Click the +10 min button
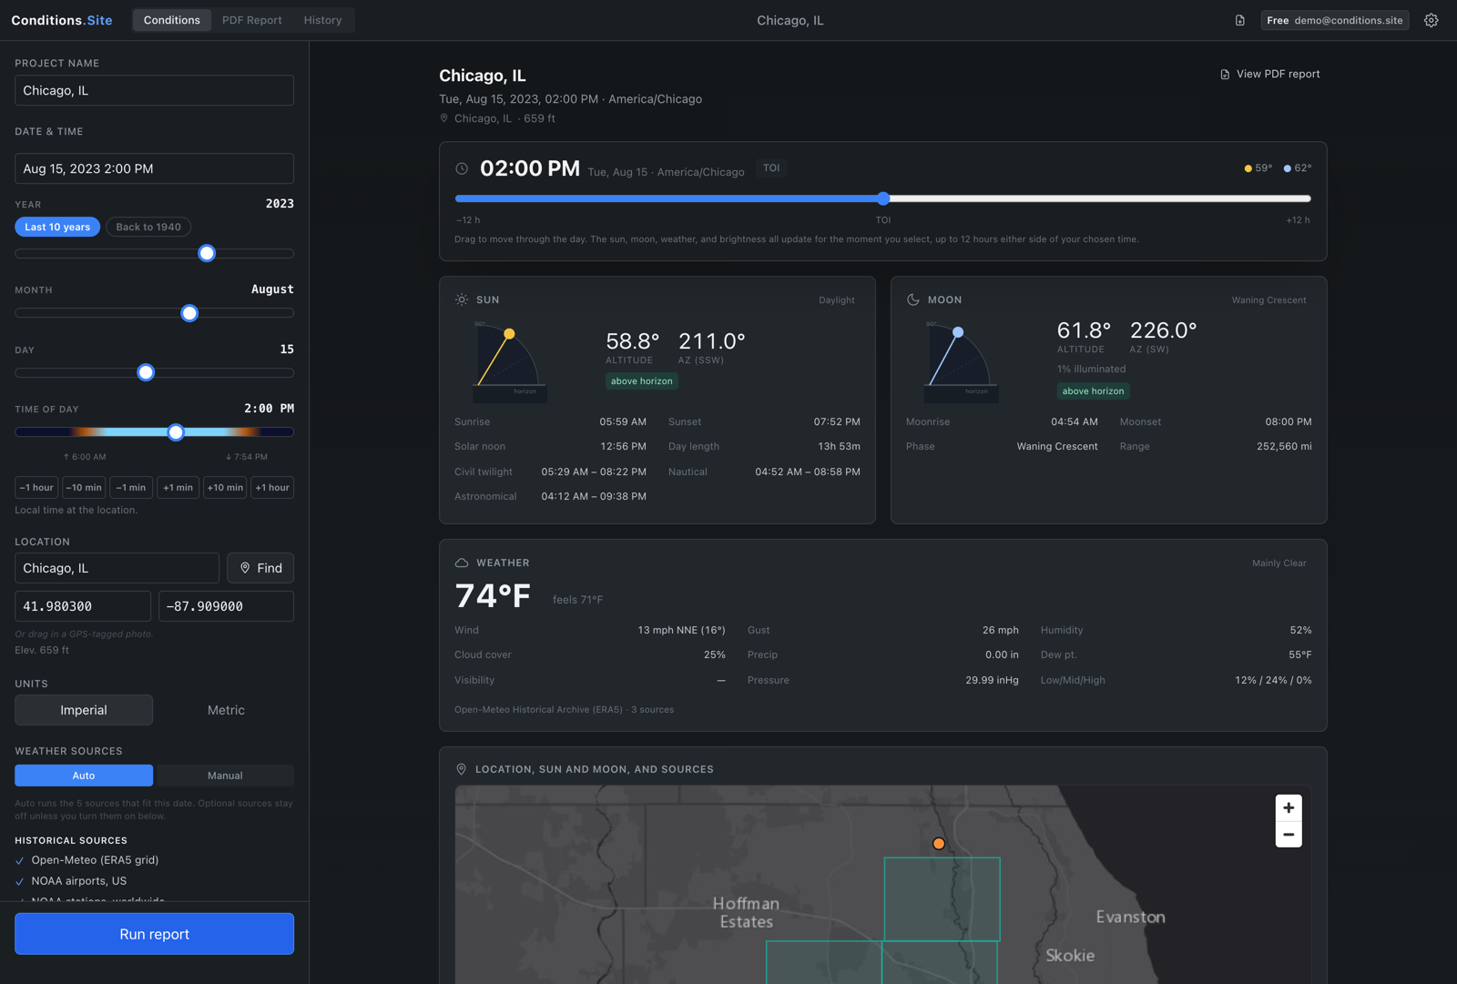This screenshot has width=1457, height=984. point(225,487)
